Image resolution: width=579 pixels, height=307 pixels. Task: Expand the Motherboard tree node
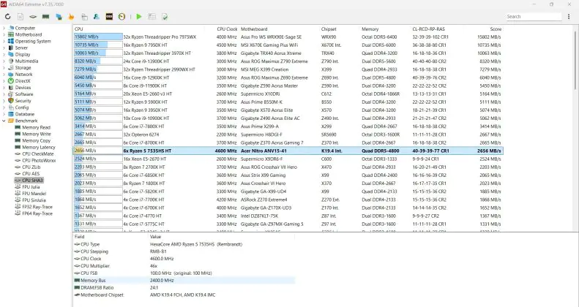[4, 34]
